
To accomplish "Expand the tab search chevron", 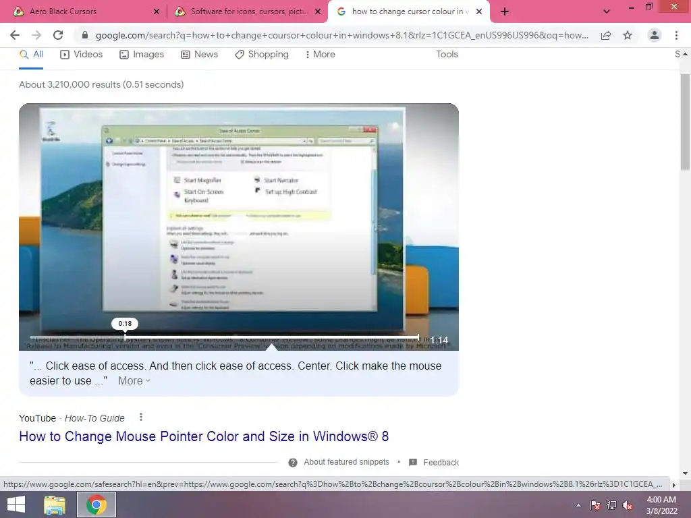I will click(607, 11).
